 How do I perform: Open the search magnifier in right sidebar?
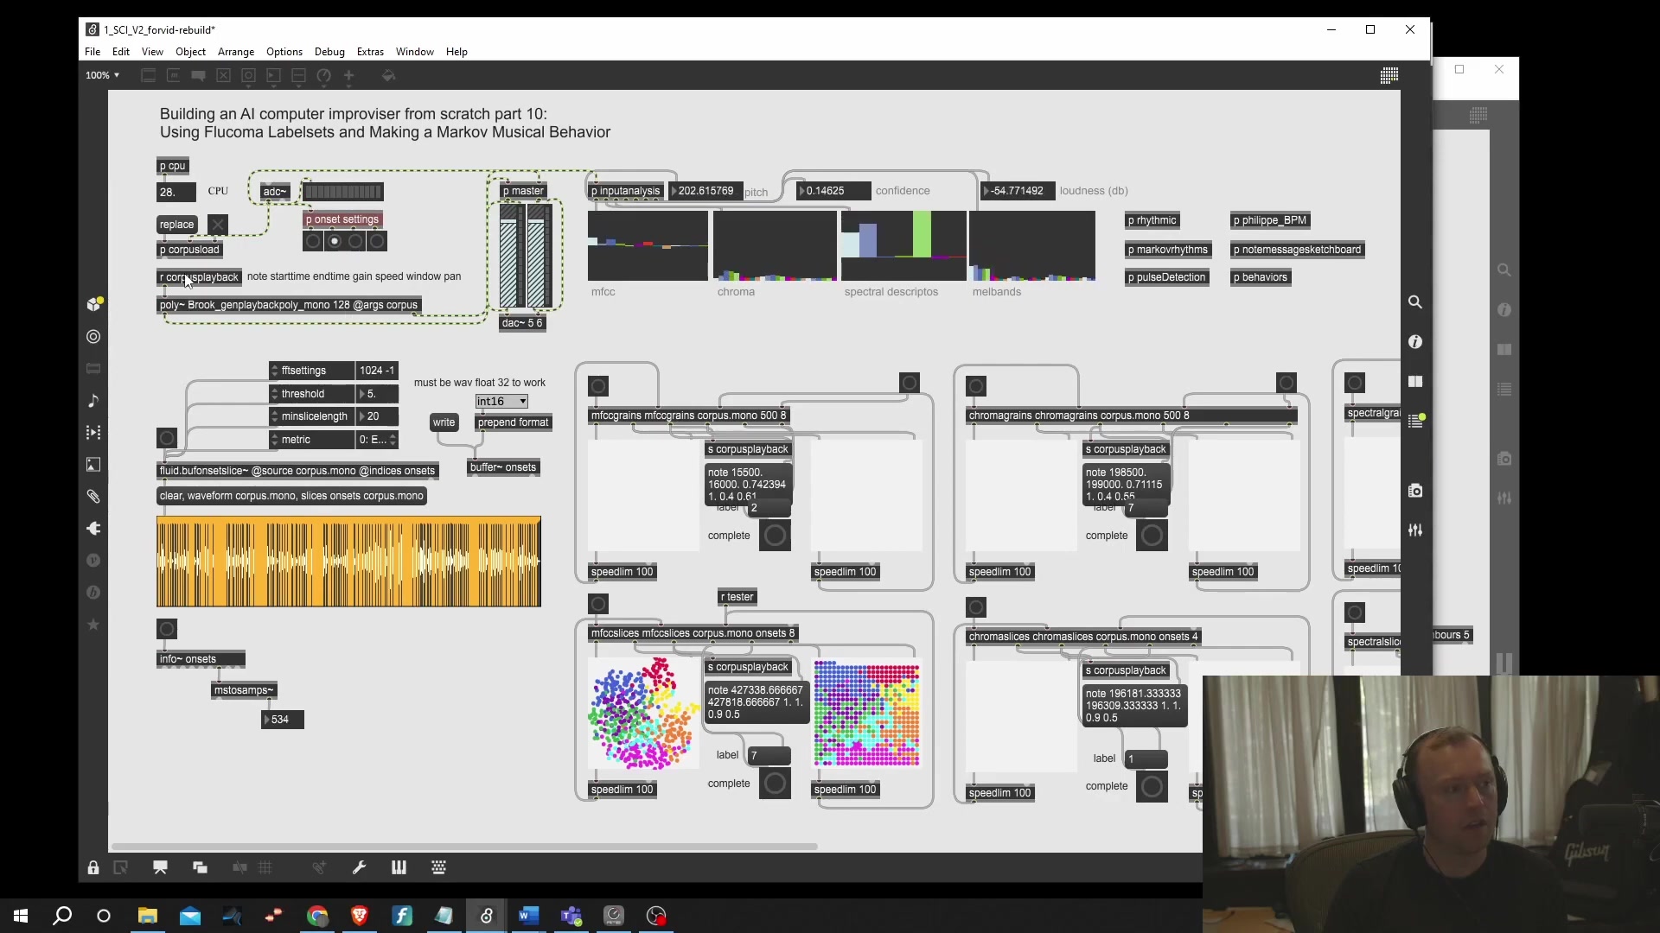[x=1415, y=302]
